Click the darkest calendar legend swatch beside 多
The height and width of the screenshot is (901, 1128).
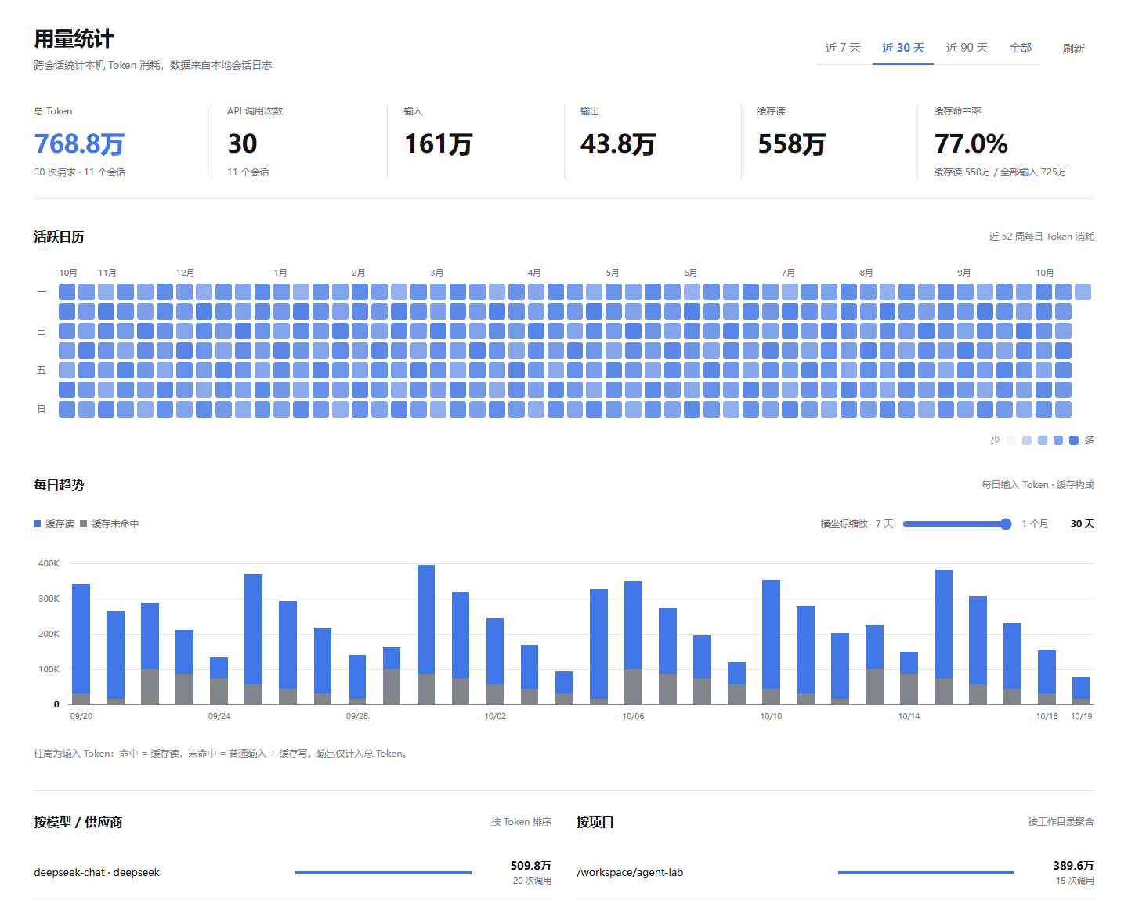pos(1074,440)
